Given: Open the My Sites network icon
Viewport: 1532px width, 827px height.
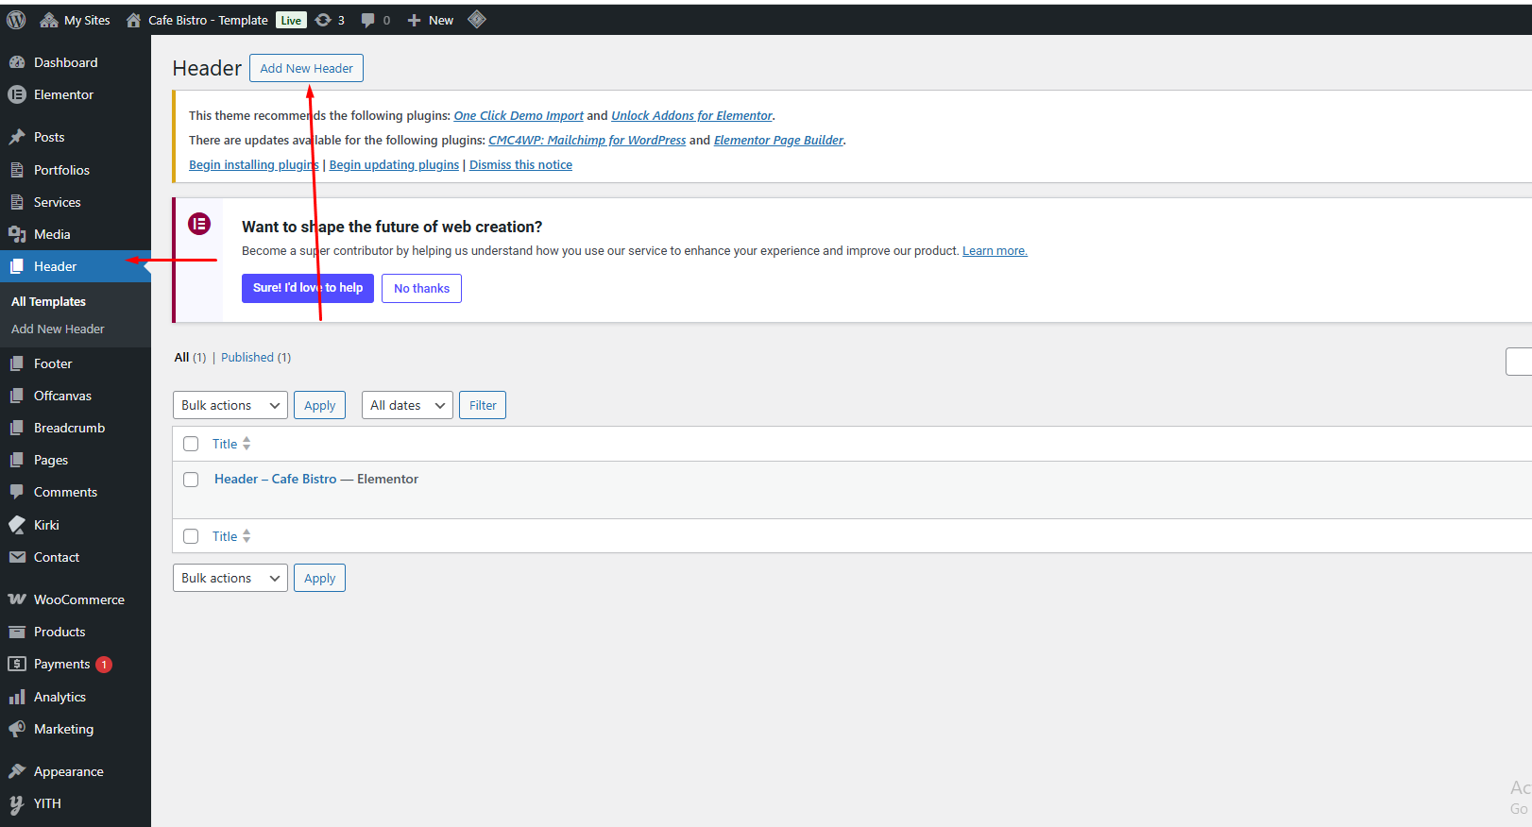Looking at the screenshot, I should [49, 20].
